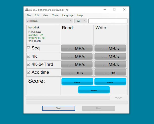The image size is (154, 124).
Task: Click the 4K-64Thrd write result box
Action: click(110, 65)
